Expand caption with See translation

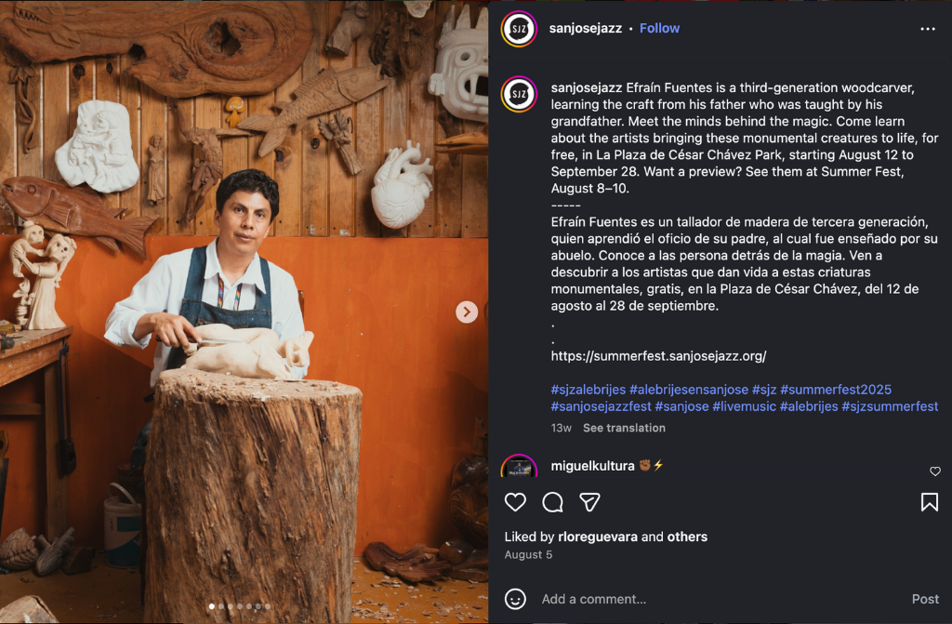pos(624,428)
